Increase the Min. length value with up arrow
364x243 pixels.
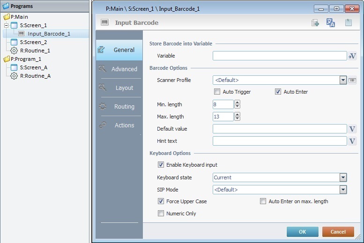click(237, 102)
